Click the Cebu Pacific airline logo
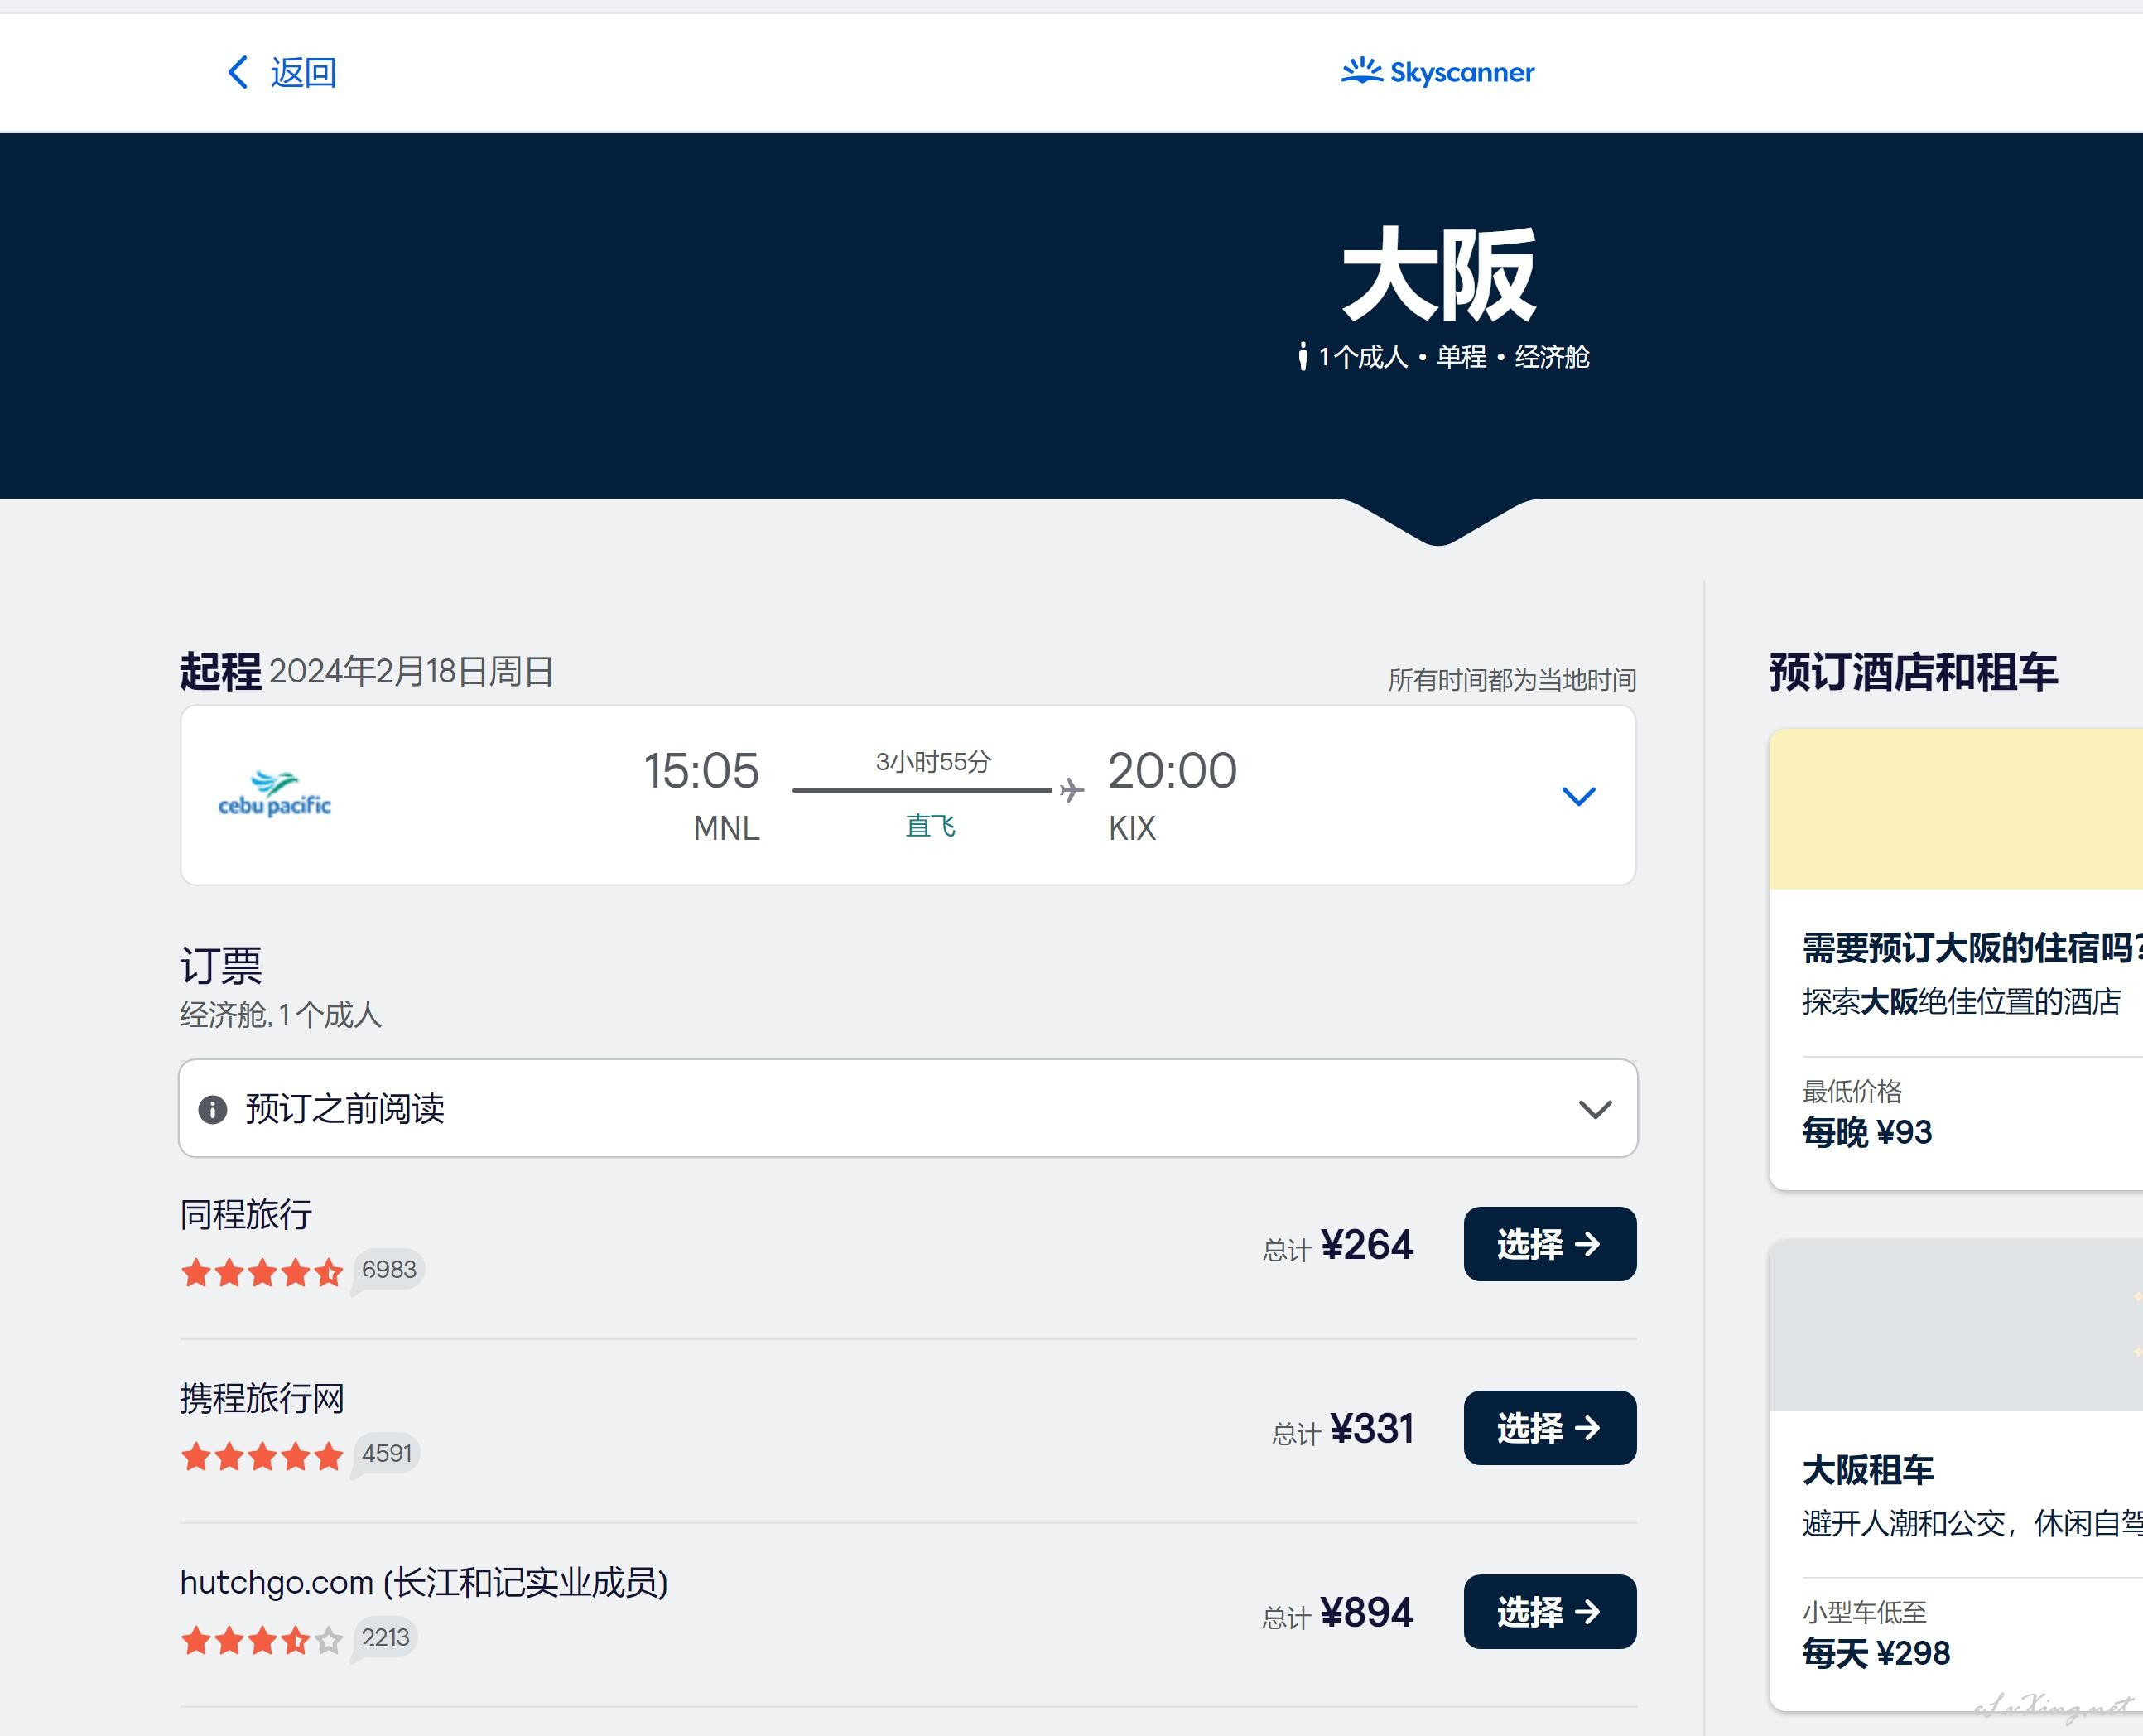This screenshot has width=2143, height=1736. [x=274, y=794]
